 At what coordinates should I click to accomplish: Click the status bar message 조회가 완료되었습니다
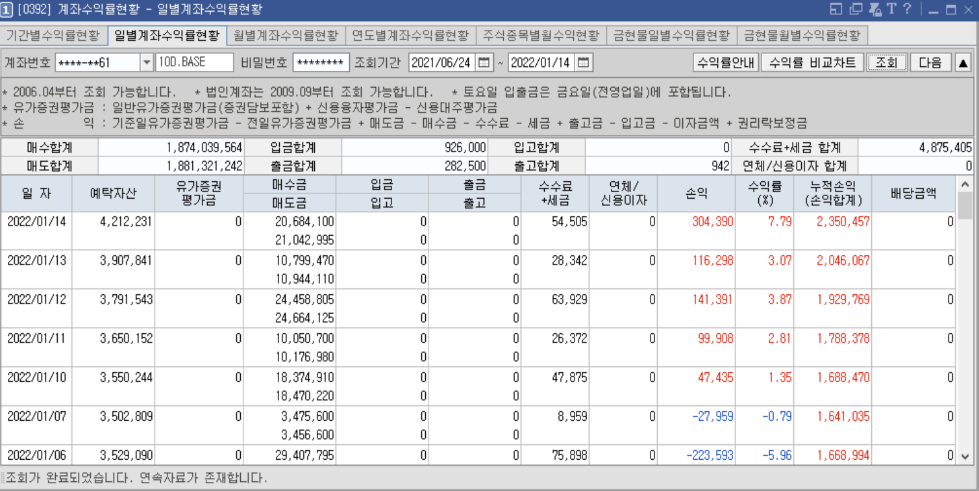tap(67, 479)
